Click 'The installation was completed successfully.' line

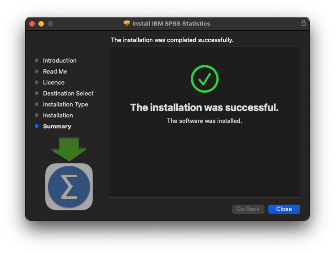pyautogui.click(x=172, y=40)
